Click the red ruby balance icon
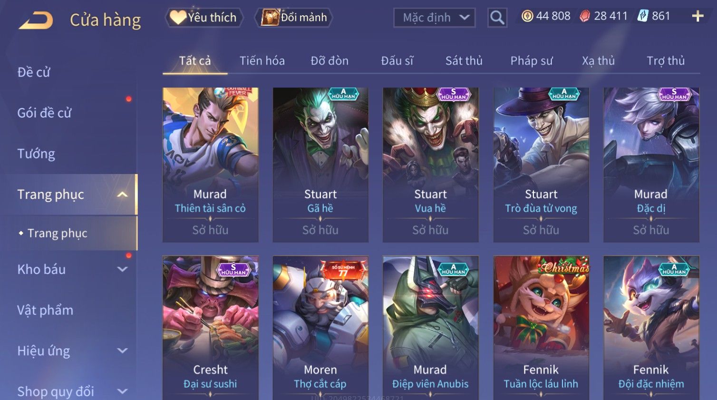This screenshot has width=717, height=400. (585, 16)
